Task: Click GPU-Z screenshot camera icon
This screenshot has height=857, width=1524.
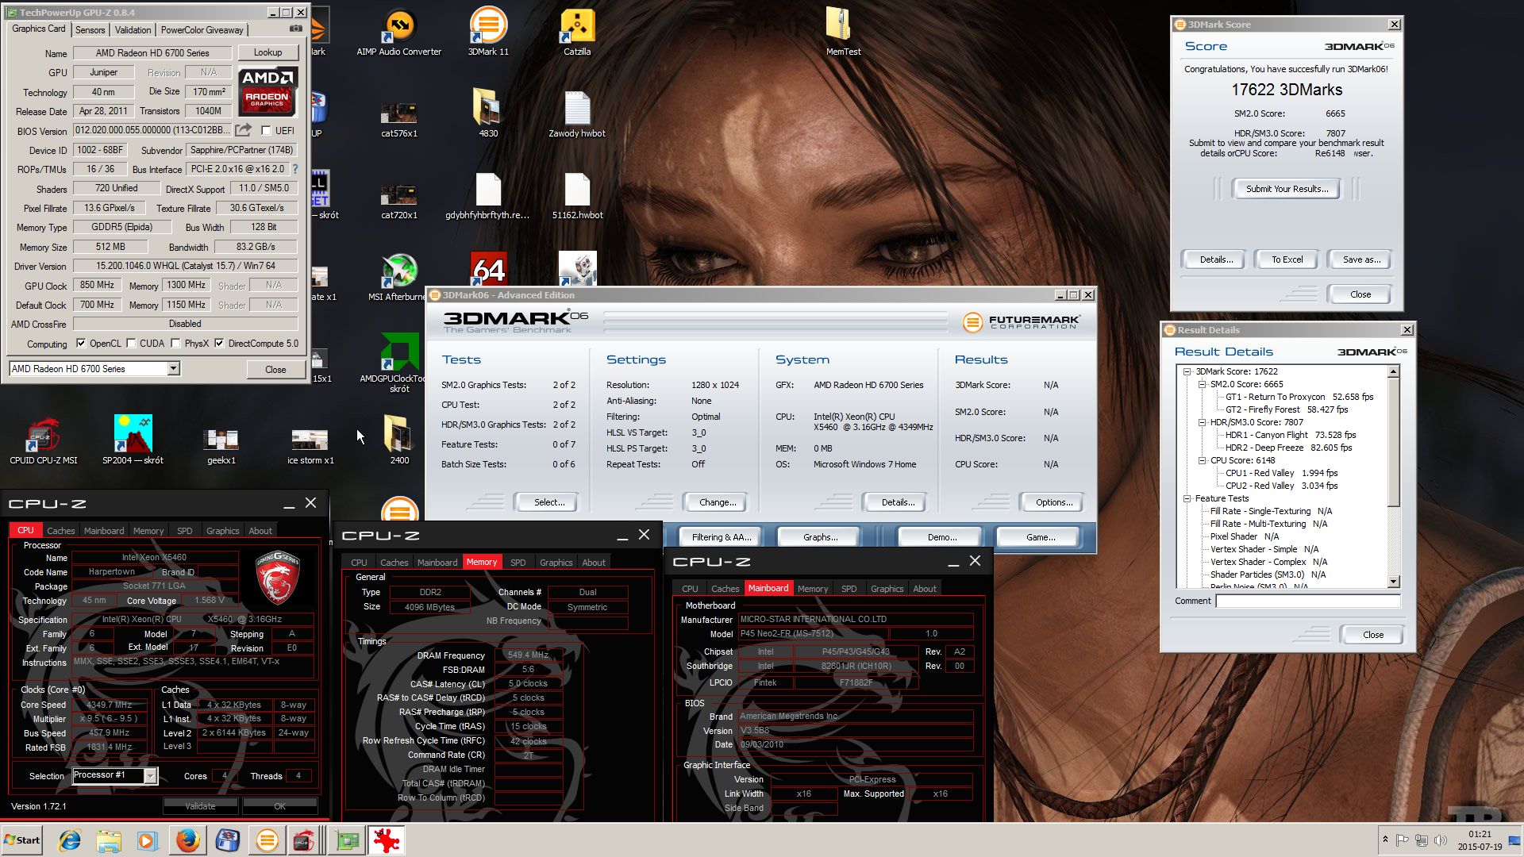Action: pos(296,29)
